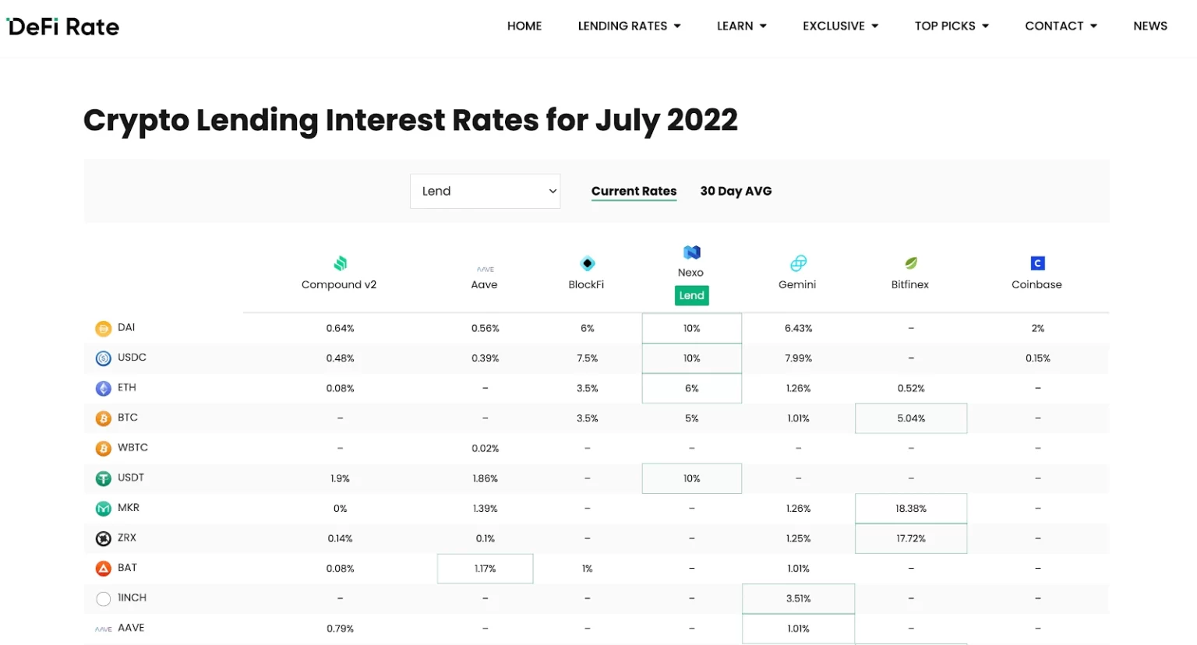Click the Bitfinex leaf logo icon
This screenshot has width=1197, height=645.
pos(910,263)
